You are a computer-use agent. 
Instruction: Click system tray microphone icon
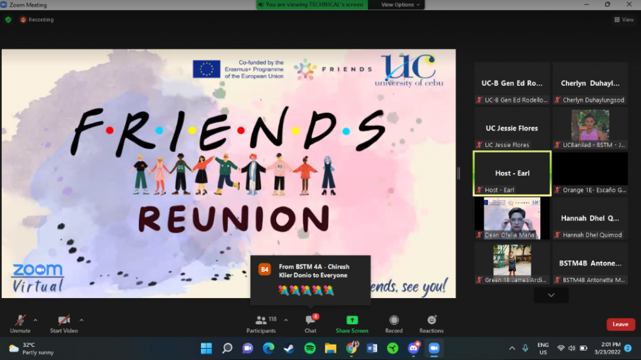pyautogui.click(x=525, y=348)
